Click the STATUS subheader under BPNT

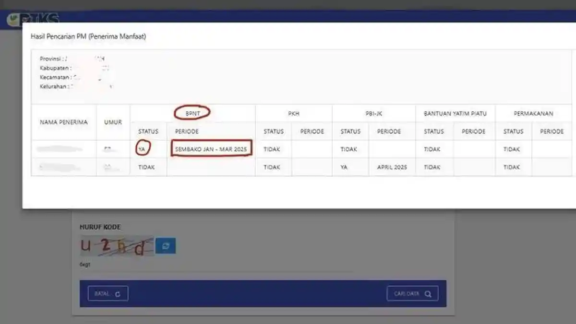tap(148, 131)
